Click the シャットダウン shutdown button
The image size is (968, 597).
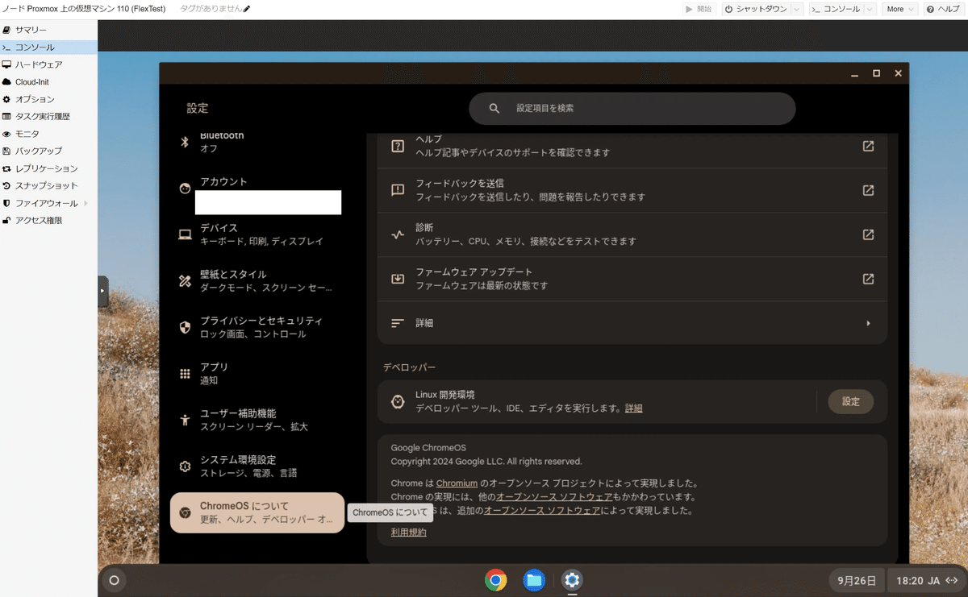[x=755, y=9]
